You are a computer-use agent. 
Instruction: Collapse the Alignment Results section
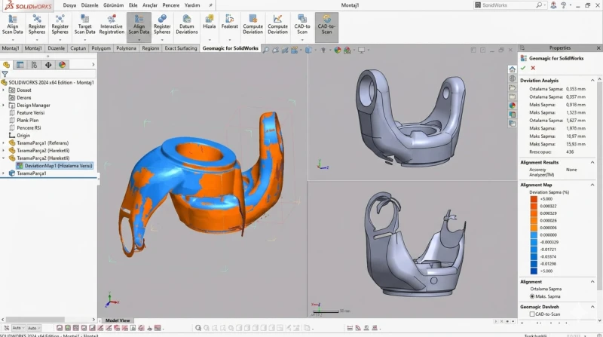pyautogui.click(x=592, y=162)
